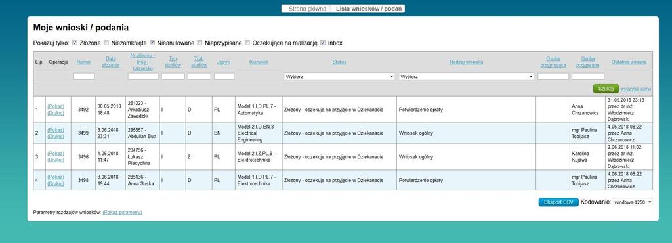Click the Szukaj search button
Viewport: 672px width, 243px height.
pos(606,89)
